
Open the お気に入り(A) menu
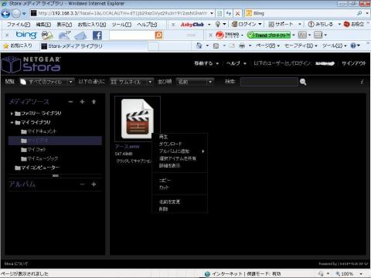[92, 25]
